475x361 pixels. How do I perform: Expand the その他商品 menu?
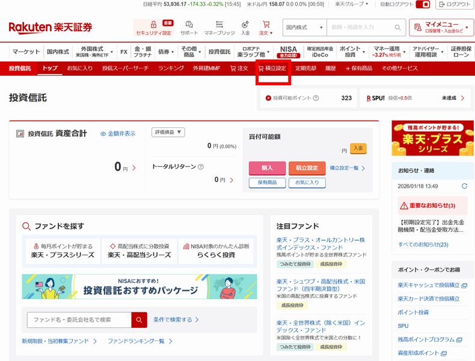pyautogui.click(x=191, y=52)
